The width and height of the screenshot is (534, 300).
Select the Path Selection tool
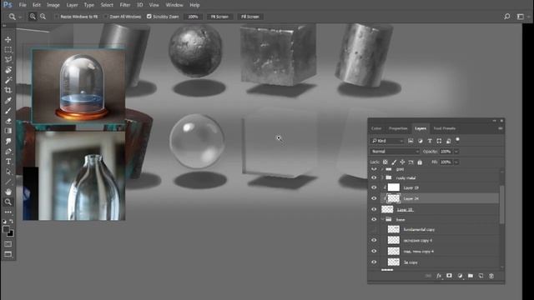coord(8,172)
